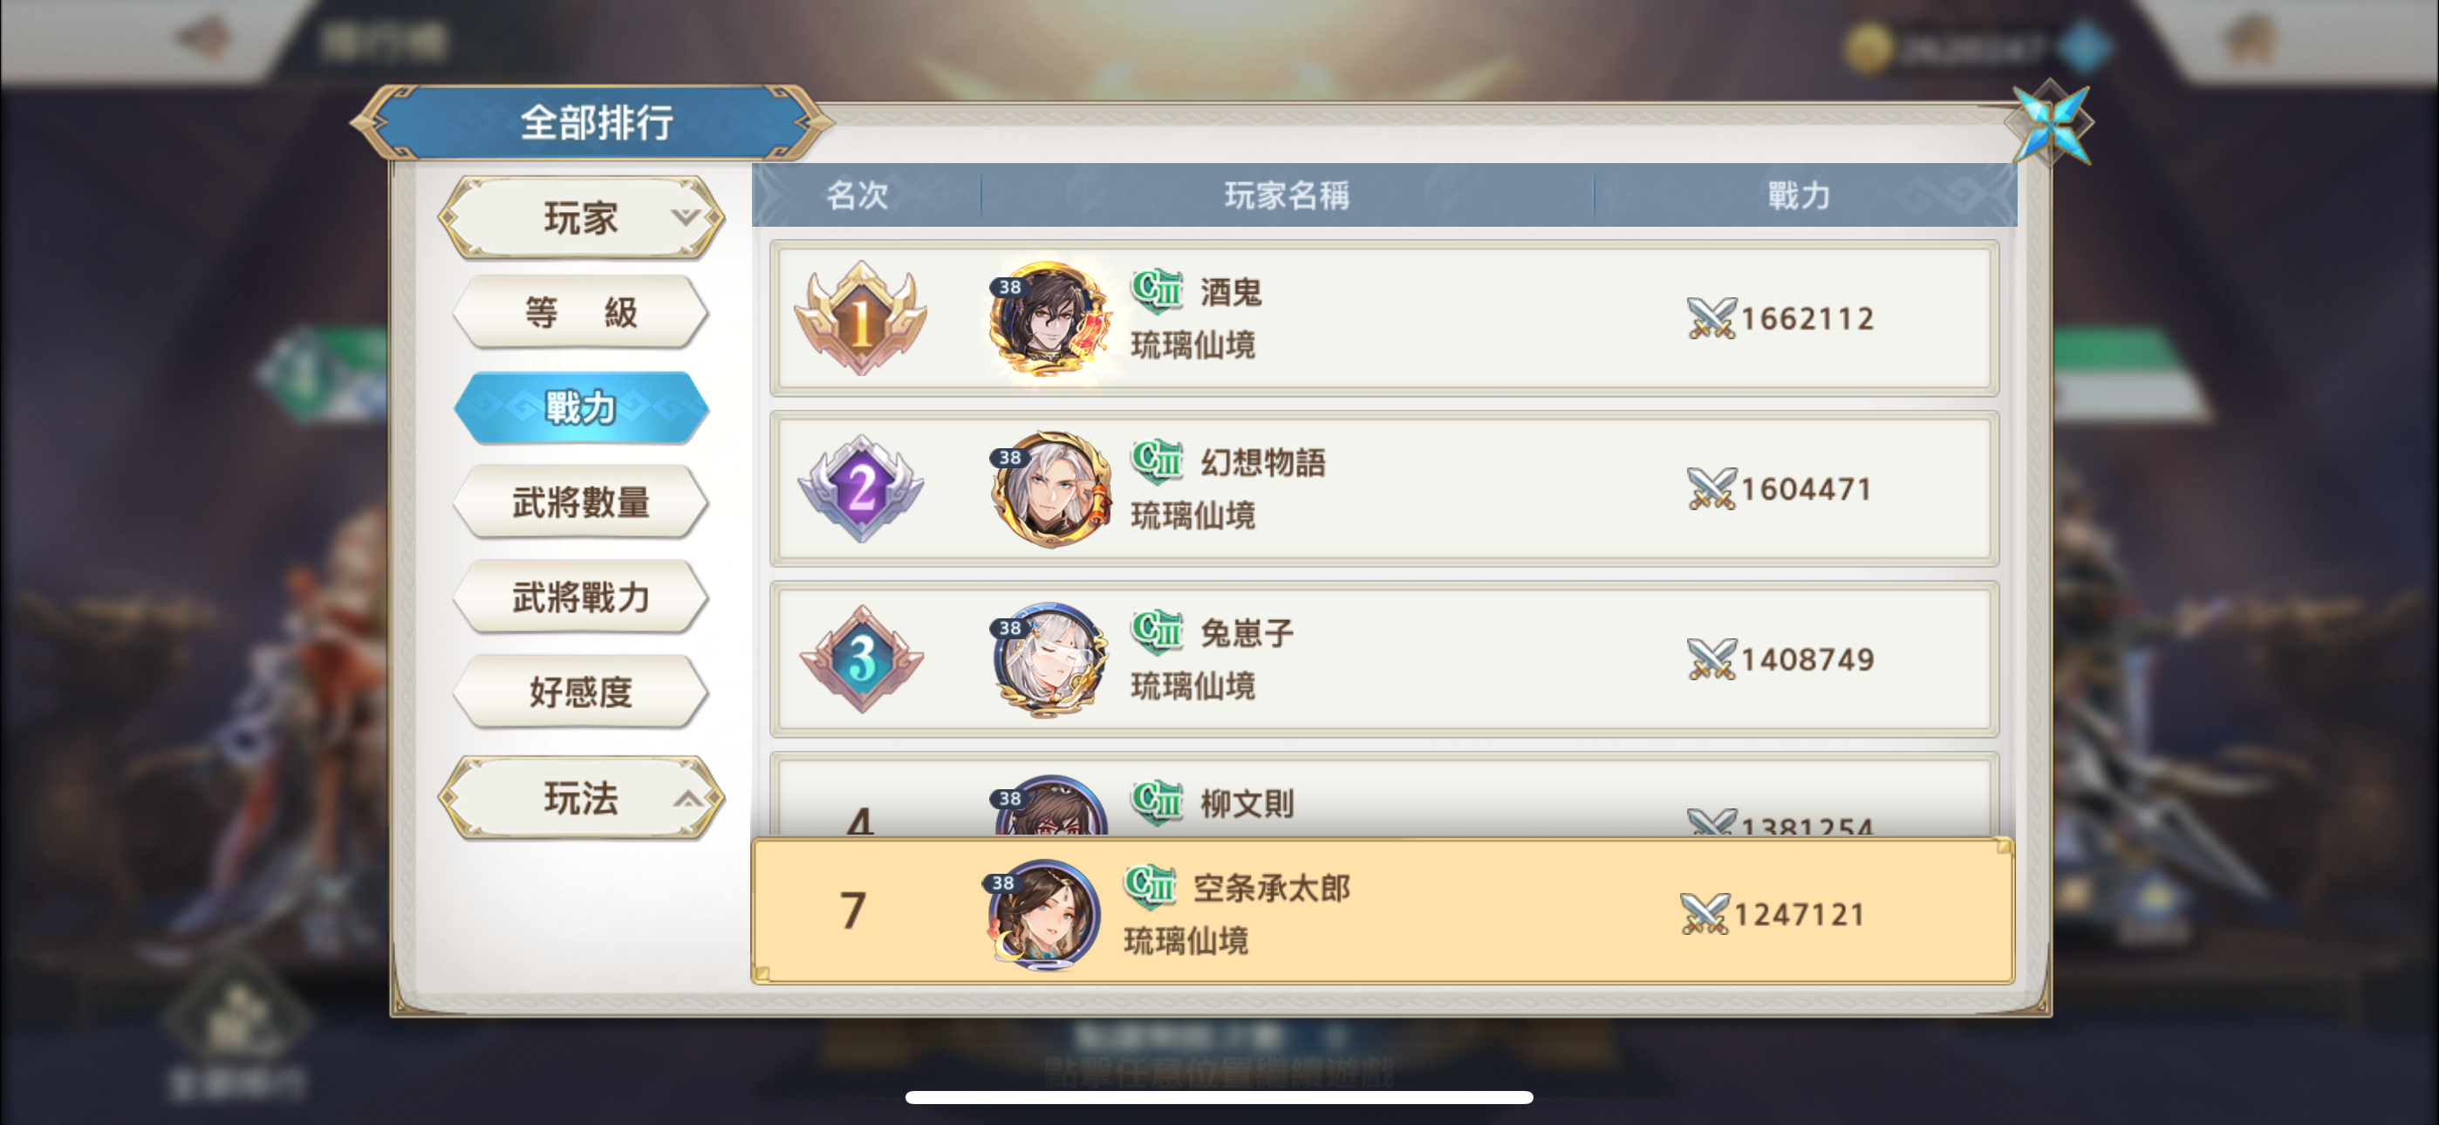Collapse the 玩家 category dropdown
The width and height of the screenshot is (2439, 1125).
(580, 218)
